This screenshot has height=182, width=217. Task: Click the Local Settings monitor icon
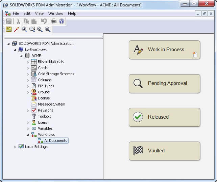[x=21, y=147]
